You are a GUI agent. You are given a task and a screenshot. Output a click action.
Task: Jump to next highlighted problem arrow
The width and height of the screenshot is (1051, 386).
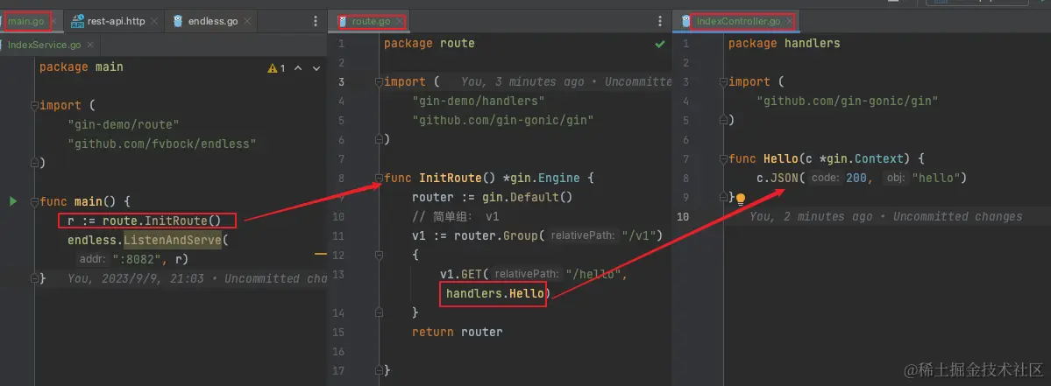(316, 68)
